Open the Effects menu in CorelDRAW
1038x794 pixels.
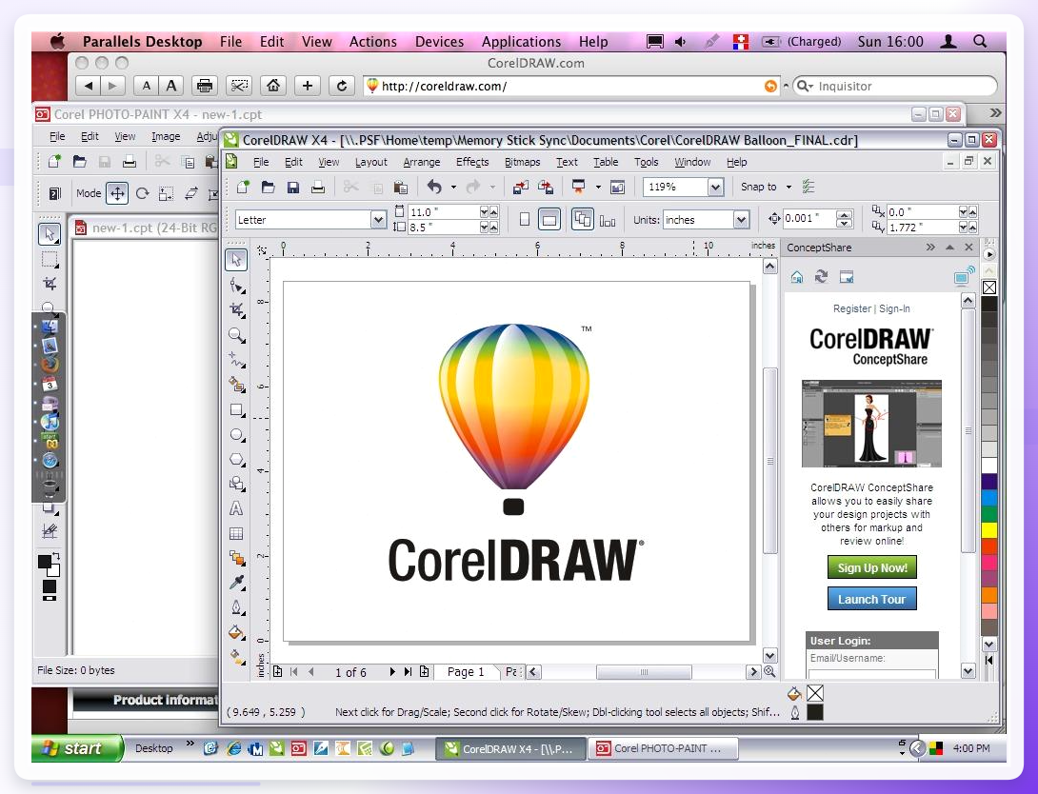(472, 162)
